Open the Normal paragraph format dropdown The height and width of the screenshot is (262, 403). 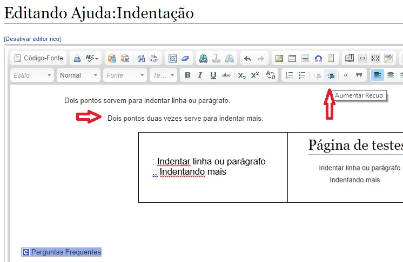(x=78, y=75)
